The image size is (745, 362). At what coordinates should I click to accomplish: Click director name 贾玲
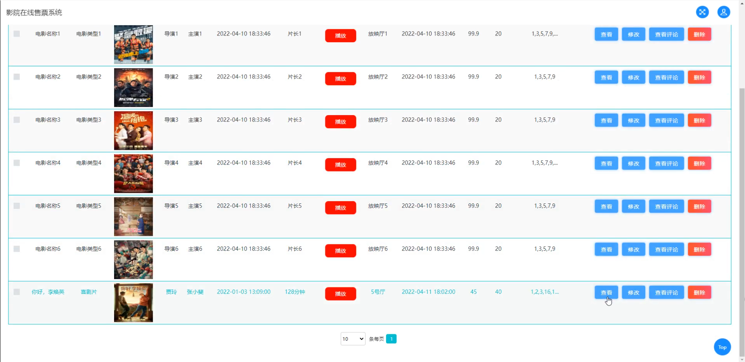171,292
